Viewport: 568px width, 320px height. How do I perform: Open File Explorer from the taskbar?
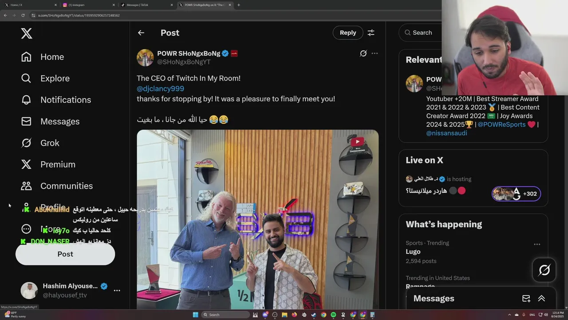(284, 315)
